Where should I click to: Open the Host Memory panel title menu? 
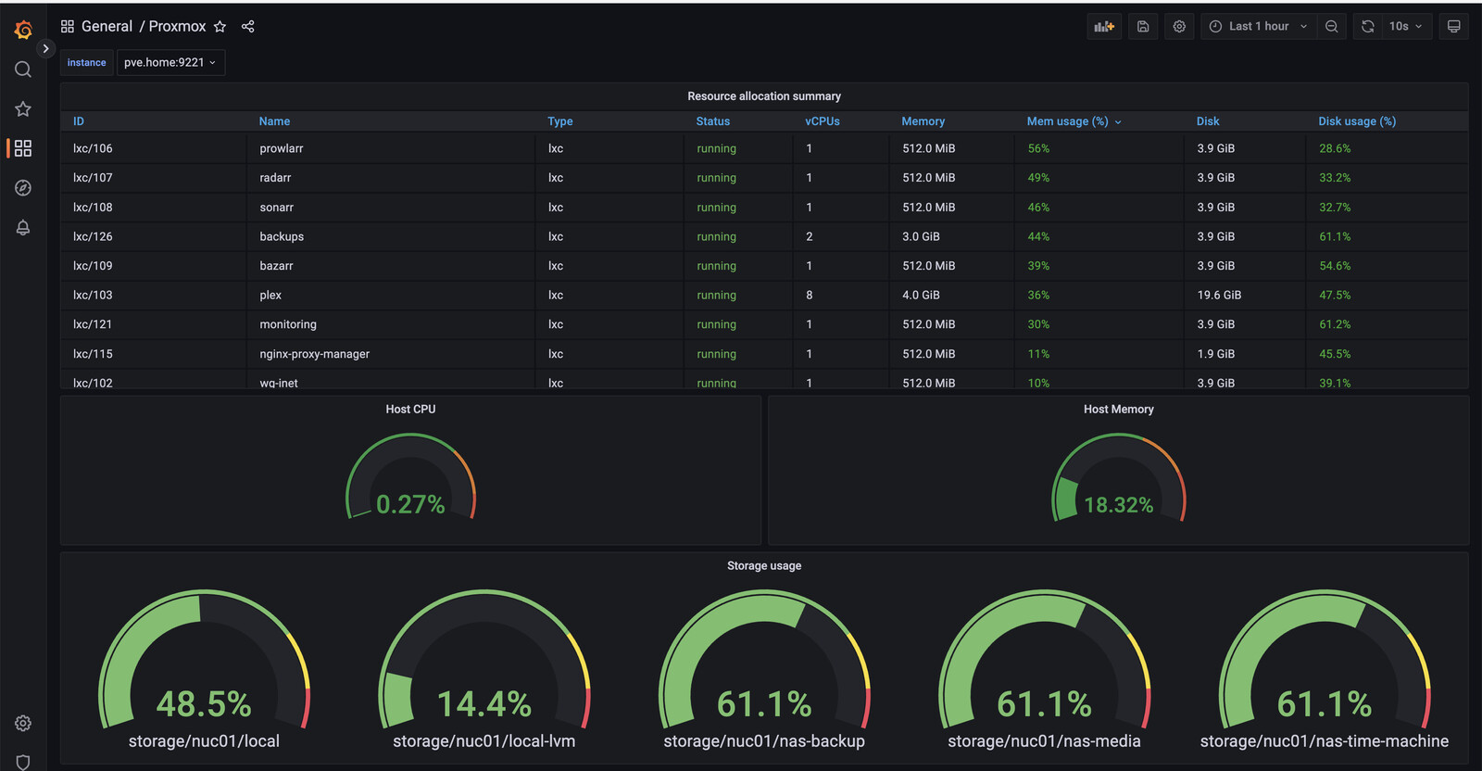[1119, 409]
